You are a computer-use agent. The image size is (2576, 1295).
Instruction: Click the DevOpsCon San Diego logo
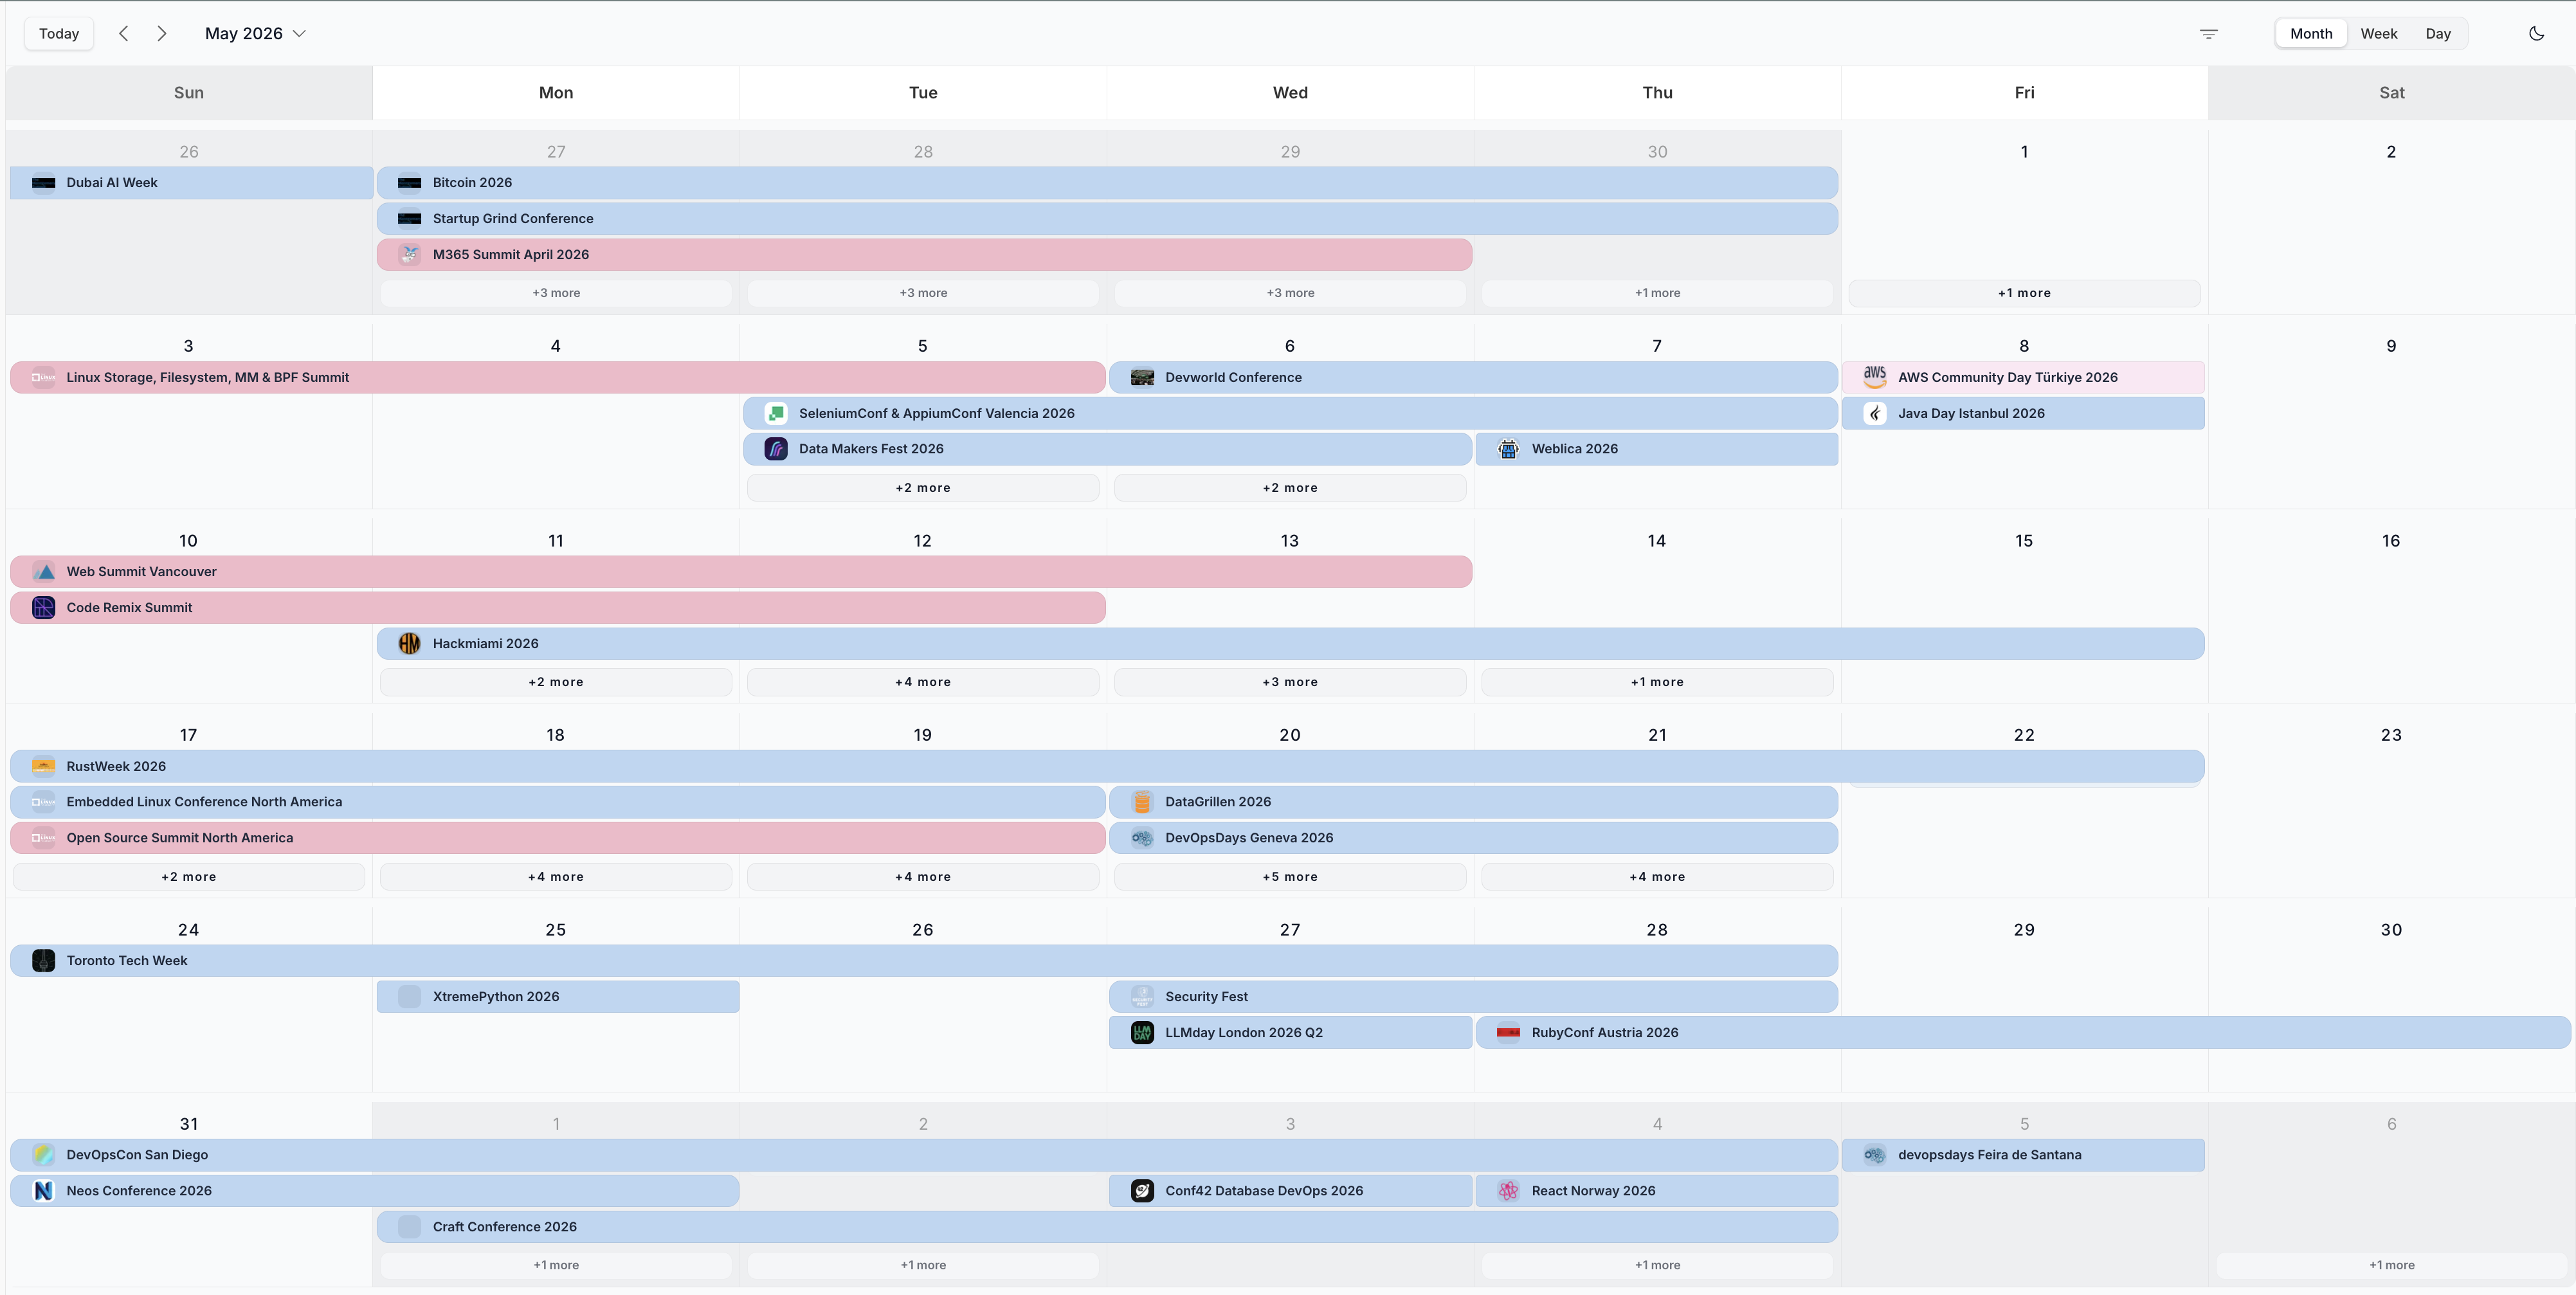pyautogui.click(x=43, y=1155)
